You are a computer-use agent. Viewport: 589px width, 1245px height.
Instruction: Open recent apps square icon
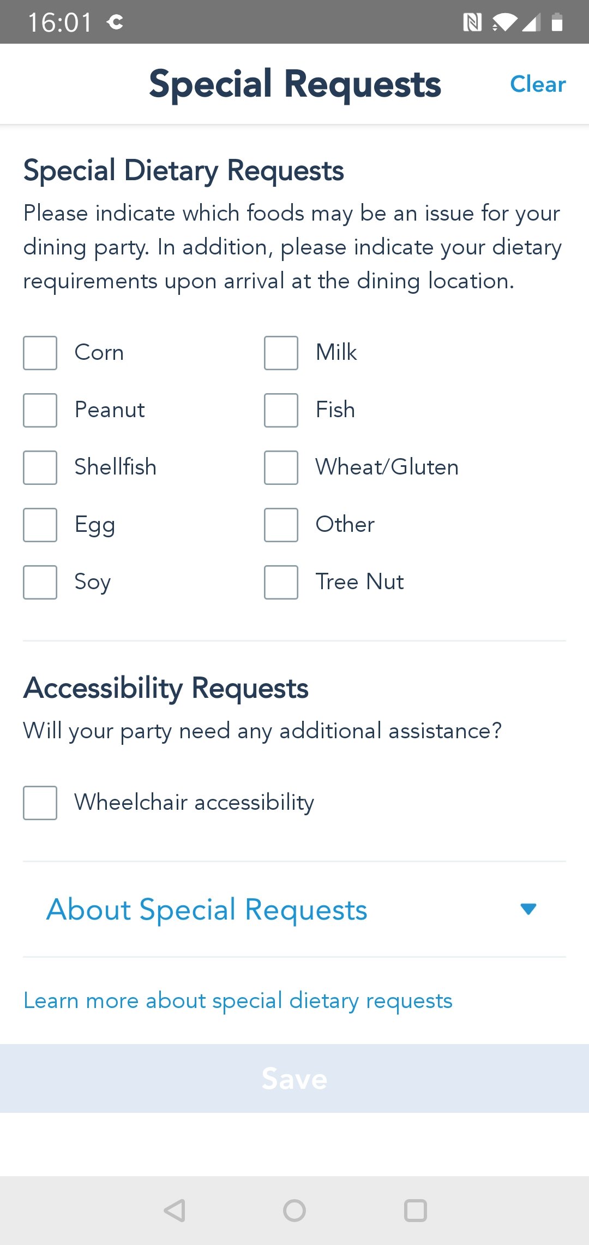tap(415, 1211)
